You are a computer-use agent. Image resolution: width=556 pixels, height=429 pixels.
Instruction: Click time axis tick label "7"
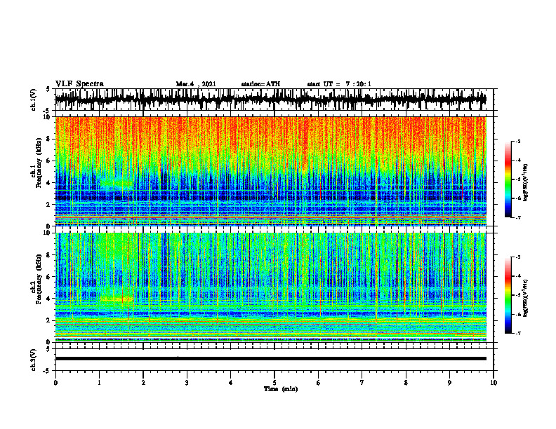tap(362, 383)
